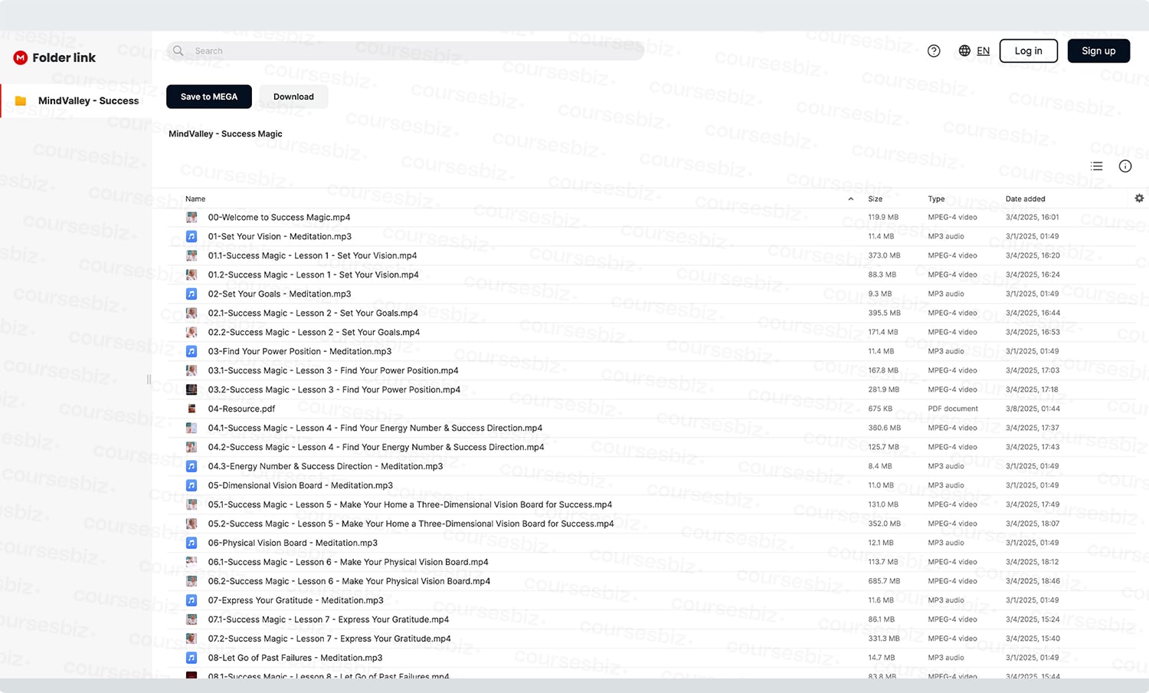
Task: Click audio icon of 07-Express Your Gratitude - Meditation.mp3
Action: (x=191, y=600)
